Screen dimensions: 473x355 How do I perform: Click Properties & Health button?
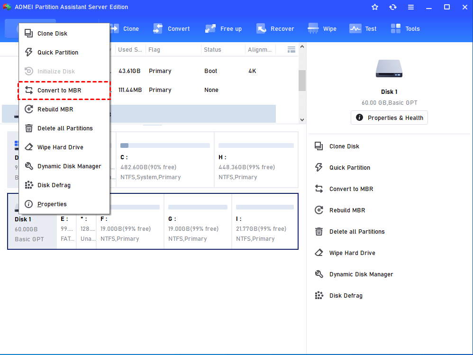point(389,118)
